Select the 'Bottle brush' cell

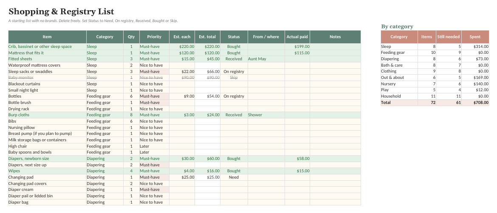click(47, 103)
